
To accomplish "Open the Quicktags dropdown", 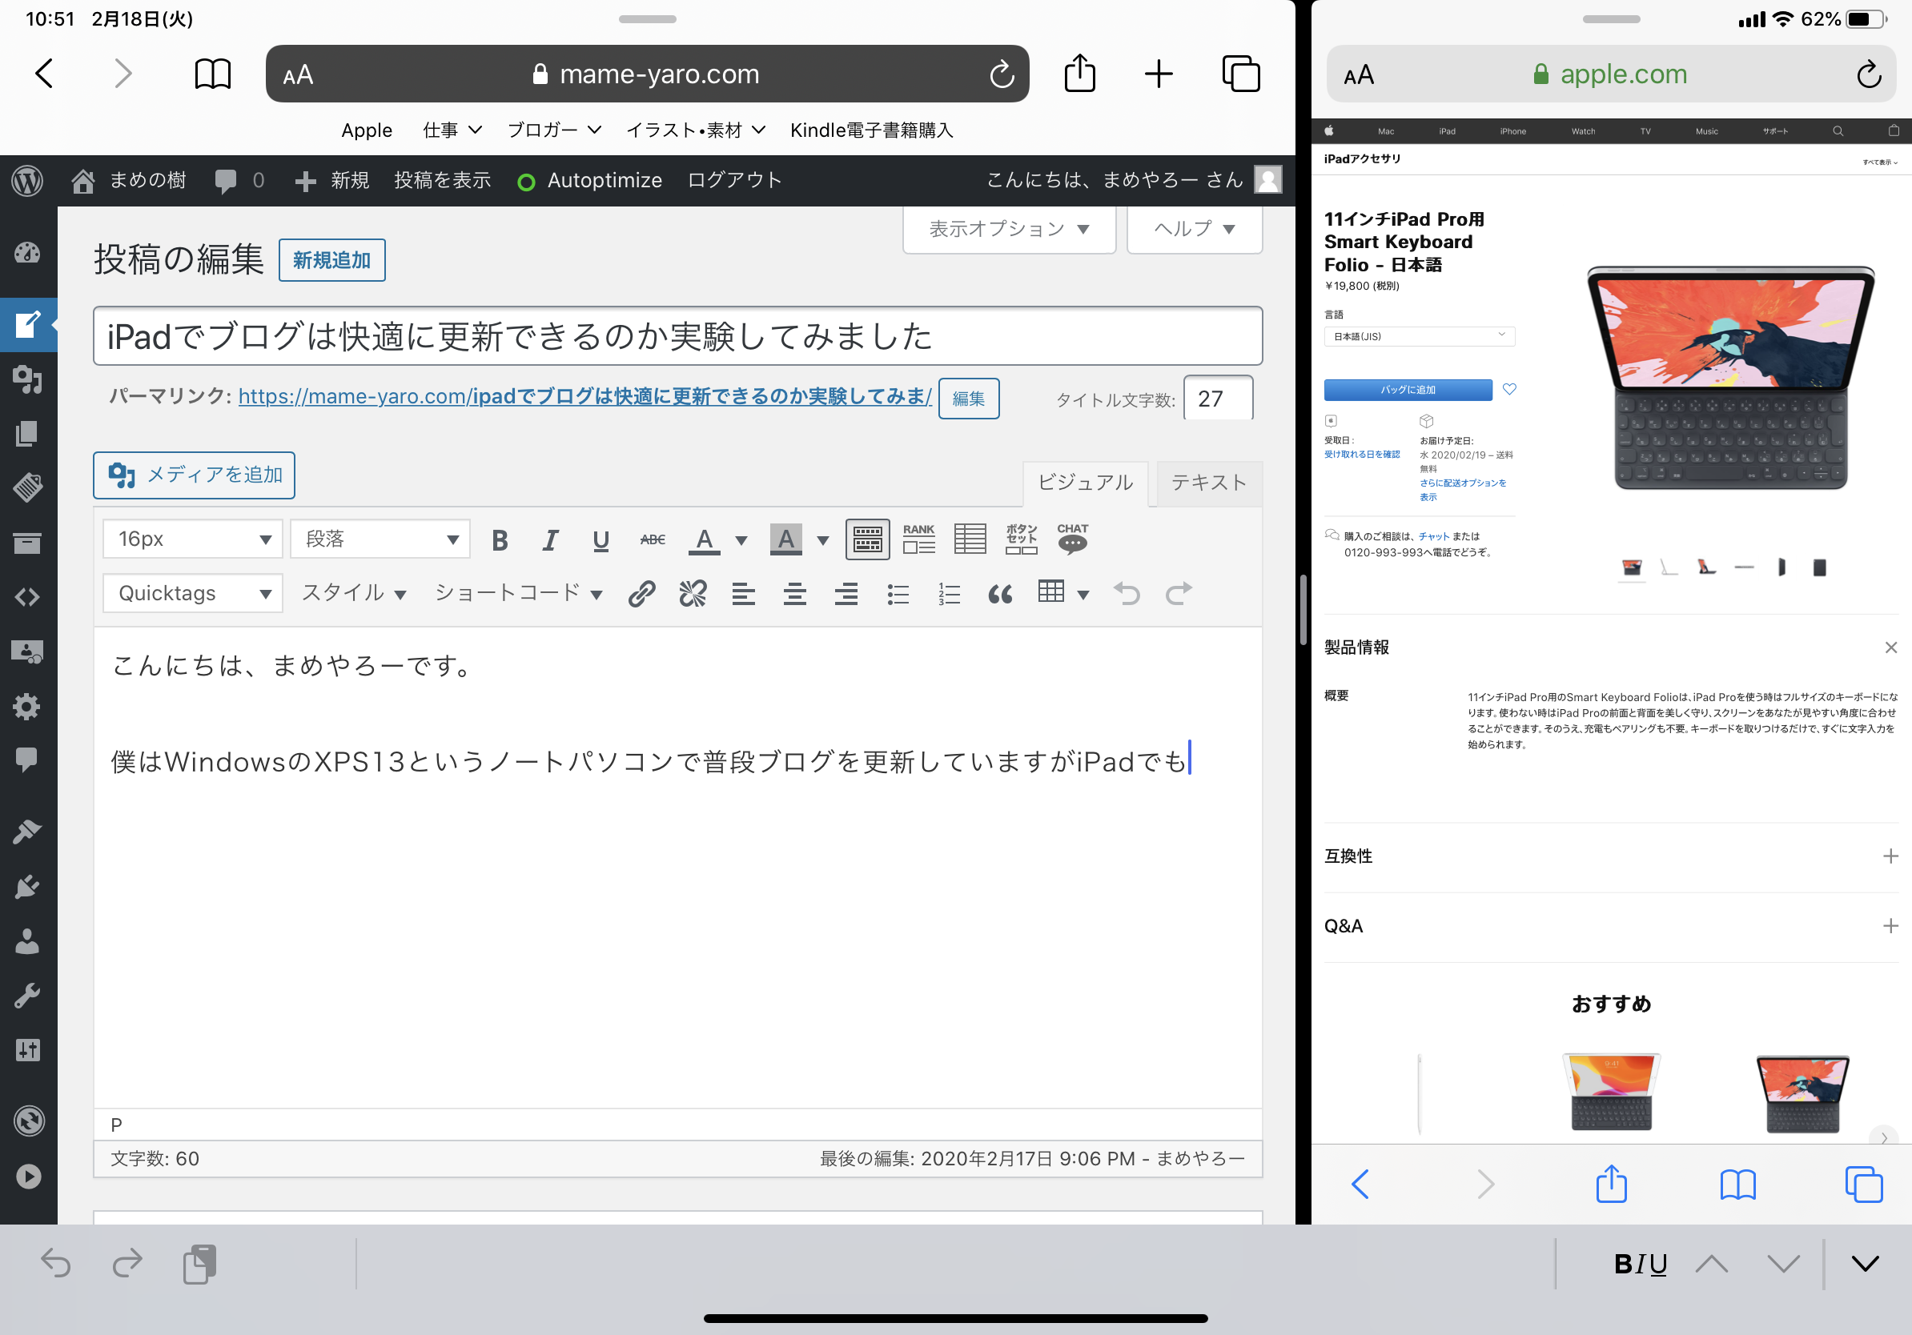I will point(192,593).
